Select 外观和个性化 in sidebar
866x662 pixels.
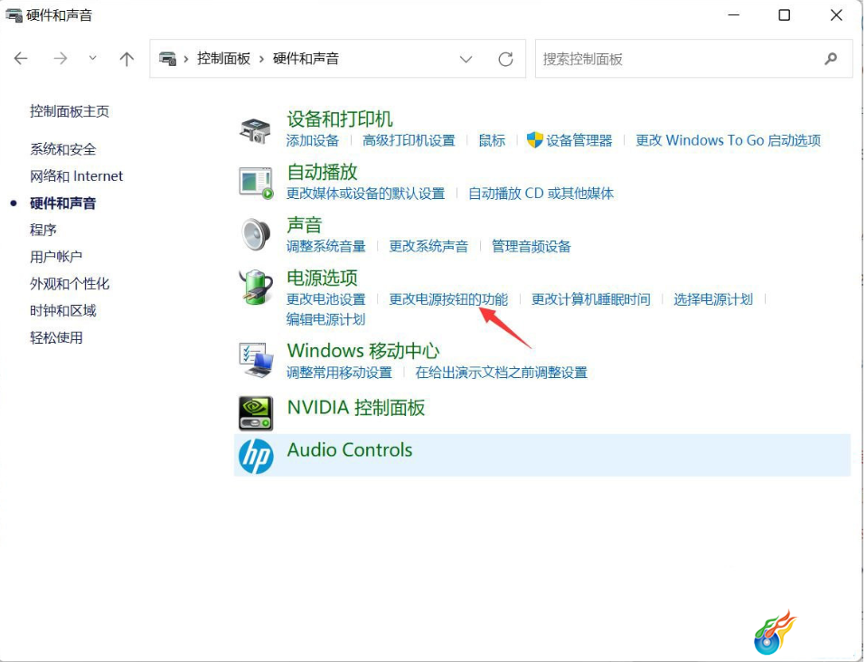(70, 284)
